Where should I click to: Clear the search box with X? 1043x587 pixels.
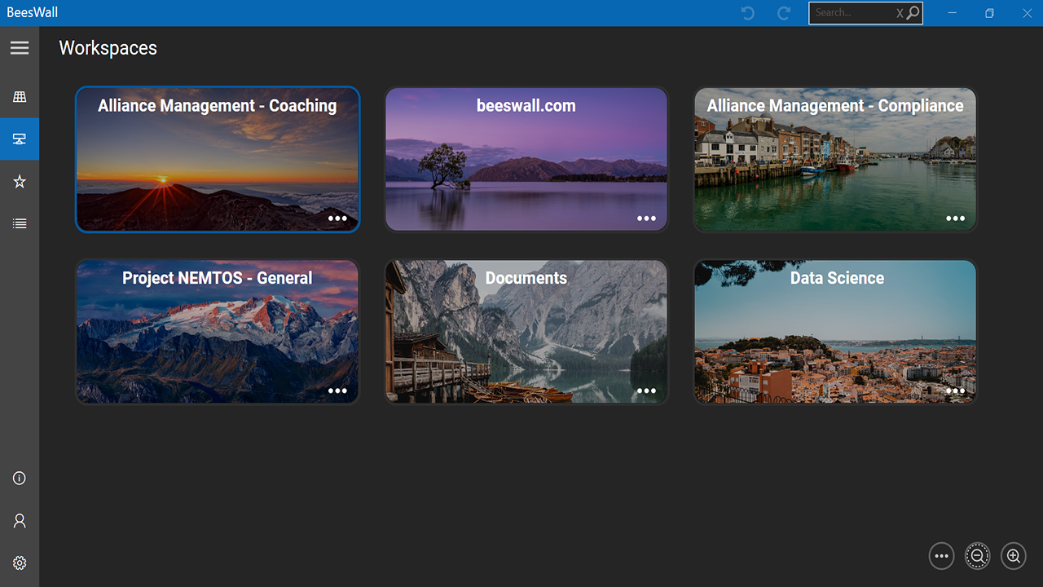[x=900, y=13]
